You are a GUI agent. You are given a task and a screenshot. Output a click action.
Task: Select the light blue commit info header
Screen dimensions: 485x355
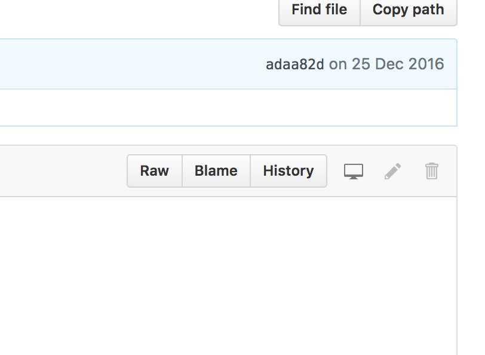click(228, 64)
